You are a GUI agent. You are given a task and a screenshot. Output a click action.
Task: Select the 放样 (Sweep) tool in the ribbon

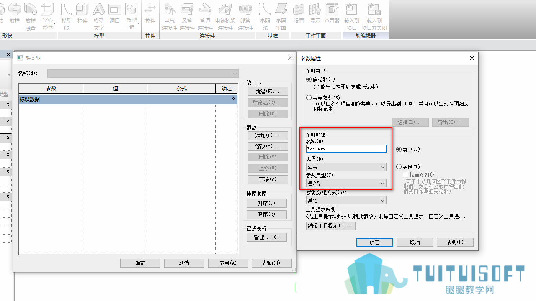[15, 13]
